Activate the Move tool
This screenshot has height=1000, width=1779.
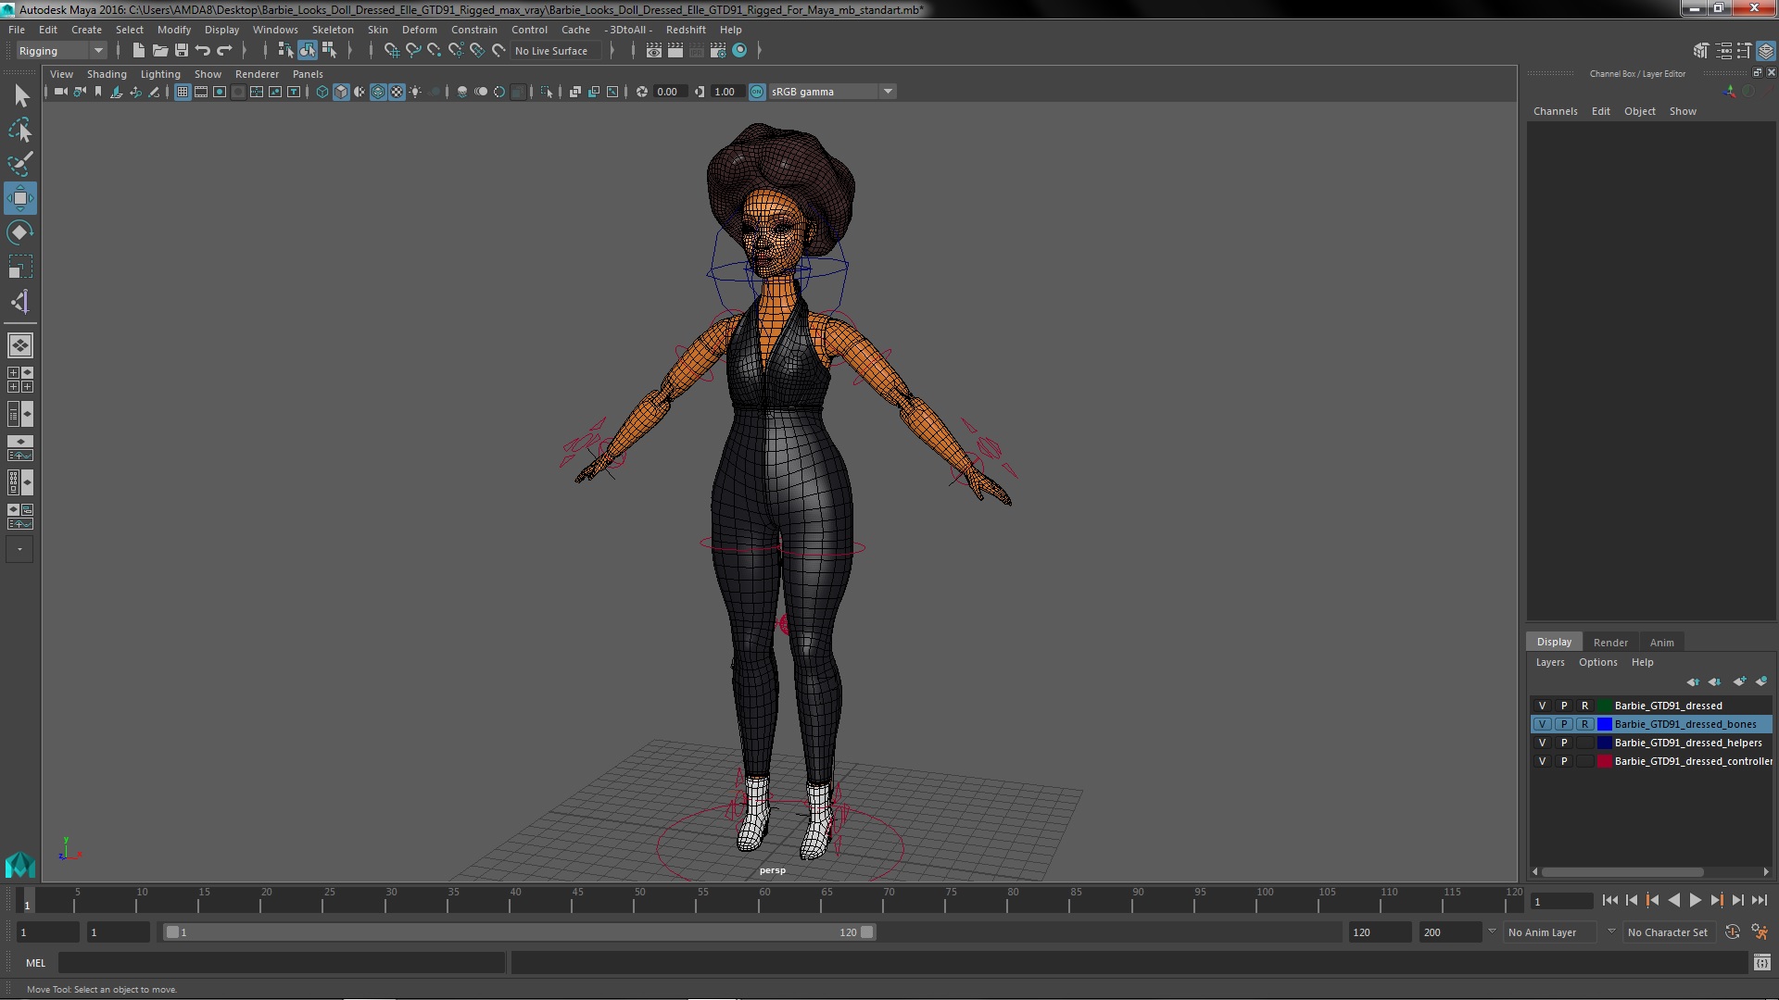(20, 198)
